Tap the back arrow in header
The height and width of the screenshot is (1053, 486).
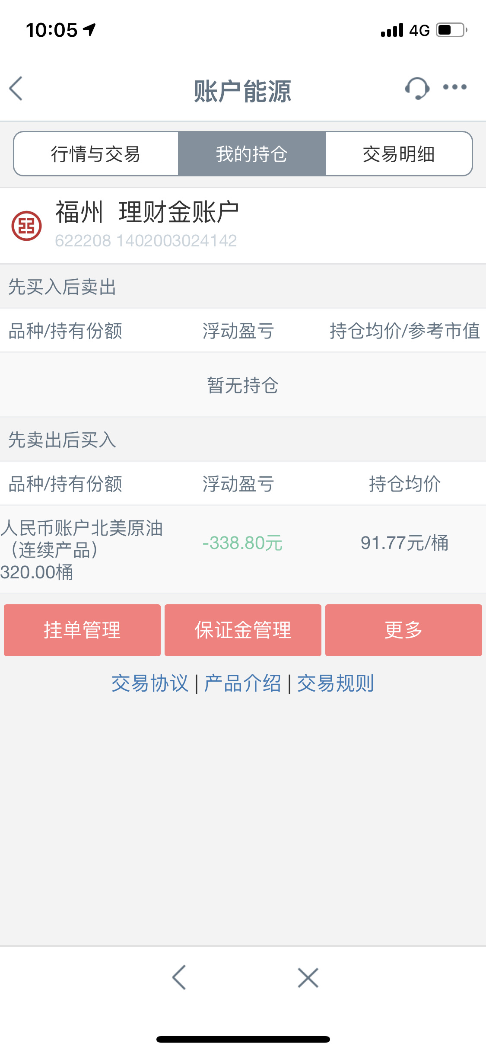pyautogui.click(x=16, y=89)
